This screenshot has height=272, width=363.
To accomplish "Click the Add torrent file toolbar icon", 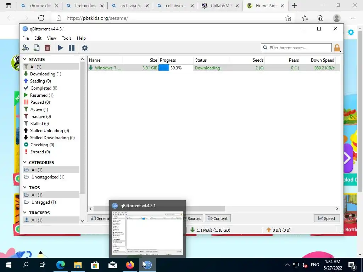I will 37,48.
